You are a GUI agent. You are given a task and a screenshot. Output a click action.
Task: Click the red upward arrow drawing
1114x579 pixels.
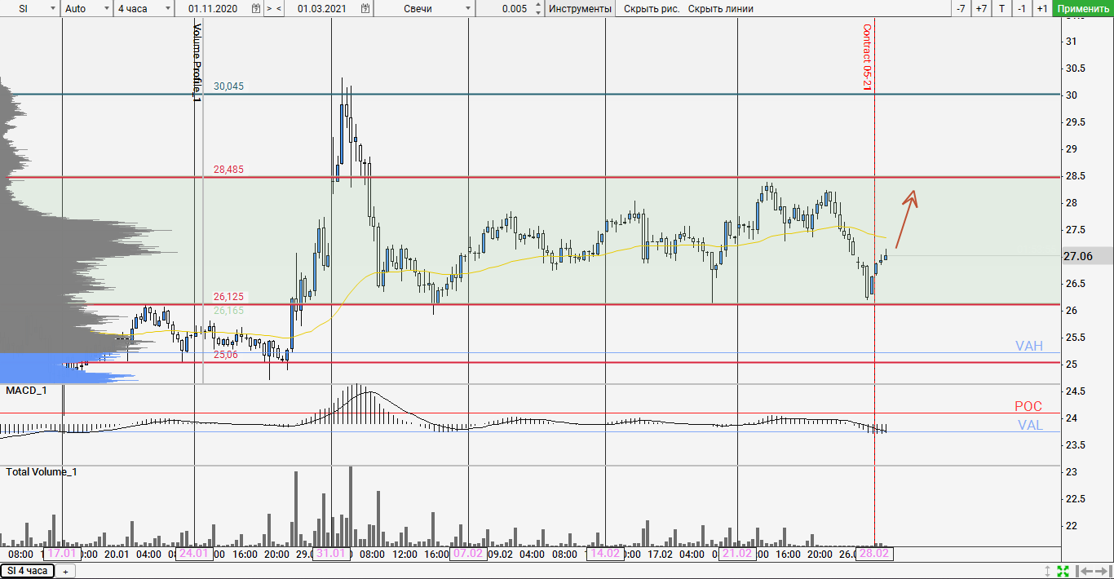coord(905,219)
